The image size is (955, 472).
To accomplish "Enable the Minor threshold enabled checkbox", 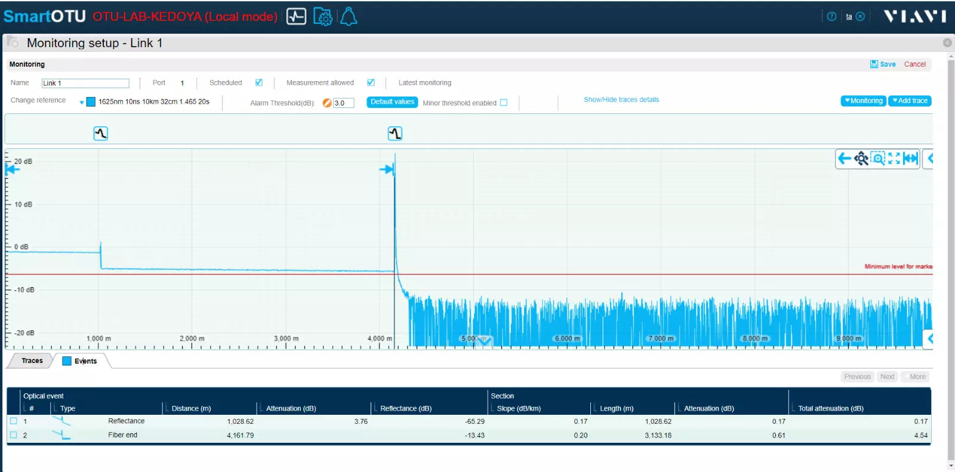I will 504,103.
